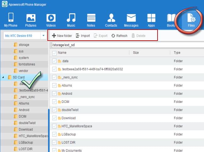Open the Books section
The image size is (204, 152).
[x=171, y=20]
